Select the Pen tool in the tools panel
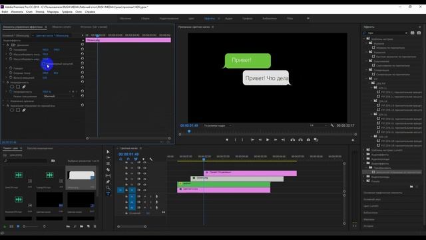The image size is (426, 240). tap(108, 181)
